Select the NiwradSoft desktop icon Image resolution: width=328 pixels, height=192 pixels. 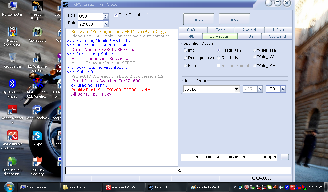[37, 35]
